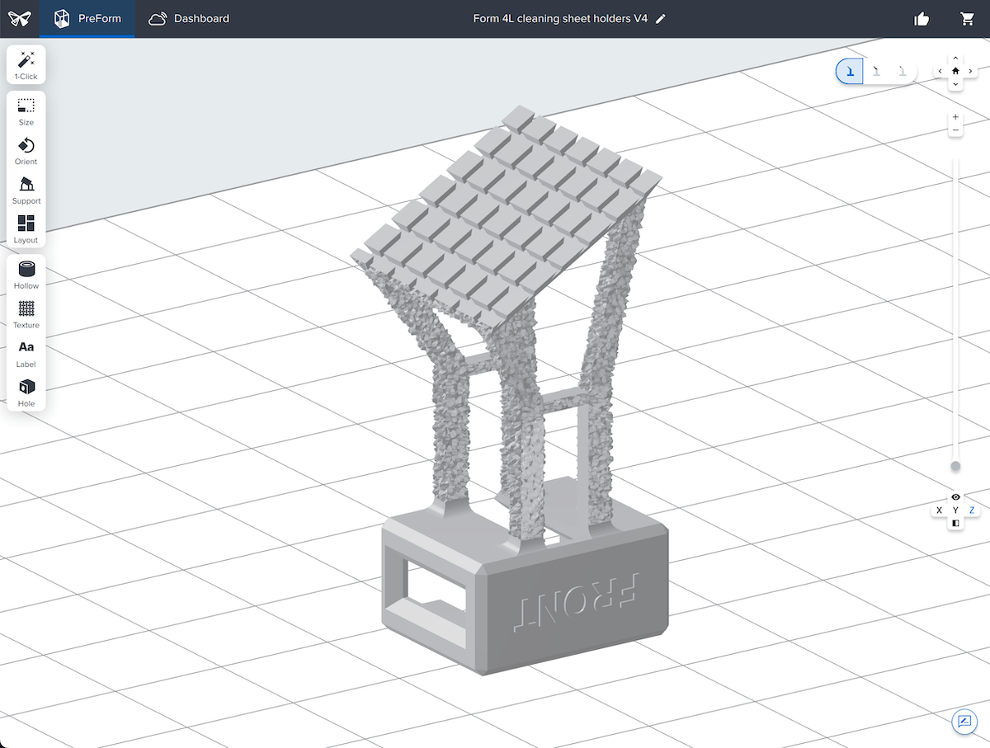Rotate view left with the left chevron
The width and height of the screenshot is (990, 748).
(941, 71)
